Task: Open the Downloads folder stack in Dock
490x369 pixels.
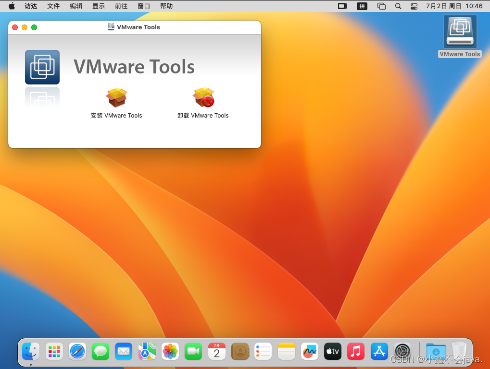Action: pyautogui.click(x=436, y=352)
